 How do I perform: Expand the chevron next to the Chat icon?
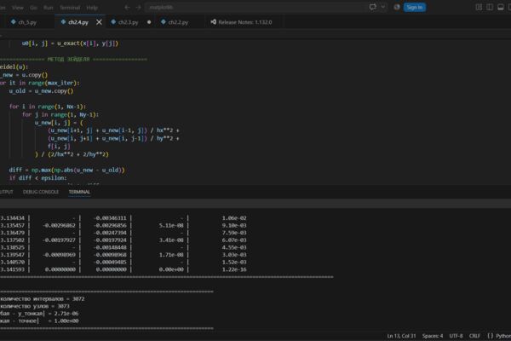coord(383,7)
